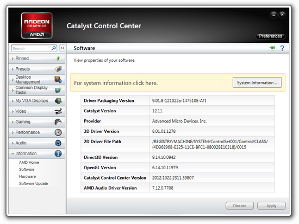Click the Provider value Advanced Micro Devices
Screen dimensions: 299x224
179,121
